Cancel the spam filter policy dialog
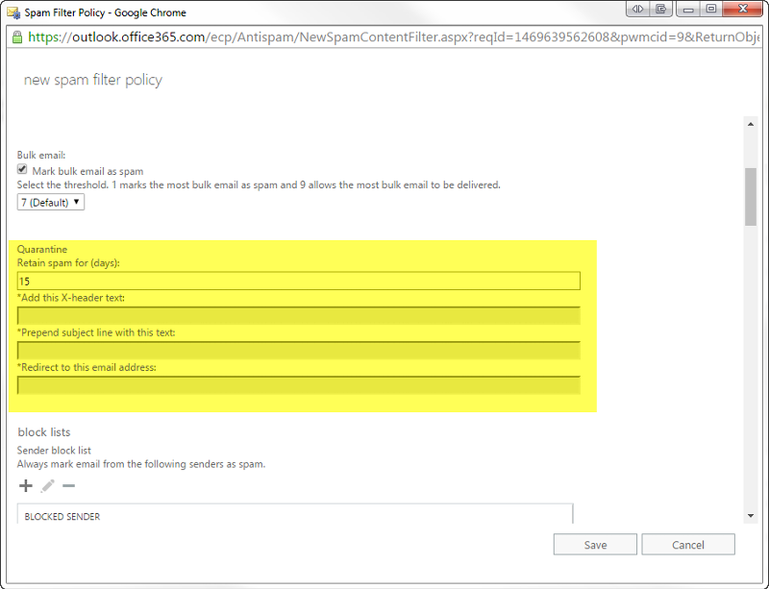 click(688, 545)
